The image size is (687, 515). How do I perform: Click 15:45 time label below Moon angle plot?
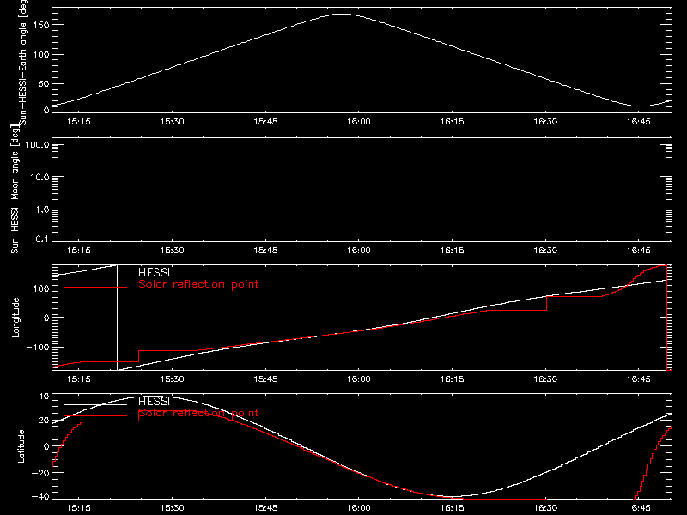click(265, 251)
